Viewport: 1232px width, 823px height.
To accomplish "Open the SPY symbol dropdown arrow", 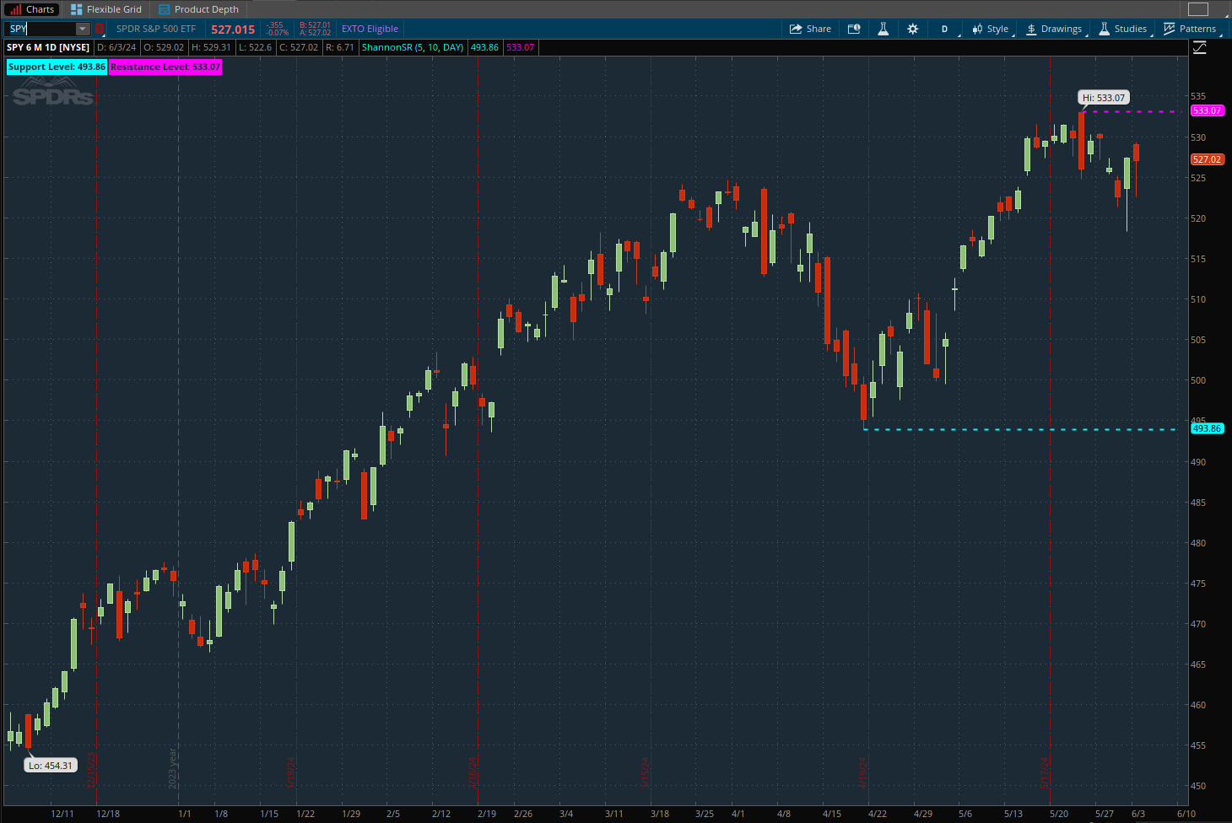I will (x=82, y=28).
